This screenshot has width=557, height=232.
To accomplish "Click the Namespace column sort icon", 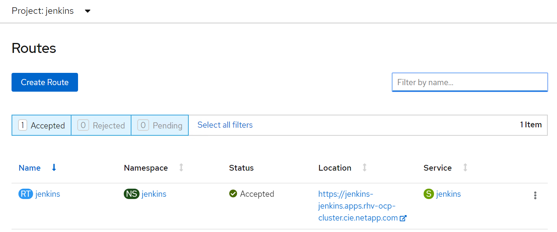I will 181,168.
